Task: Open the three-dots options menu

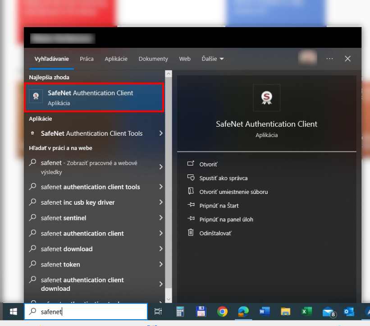Action: coord(329,59)
